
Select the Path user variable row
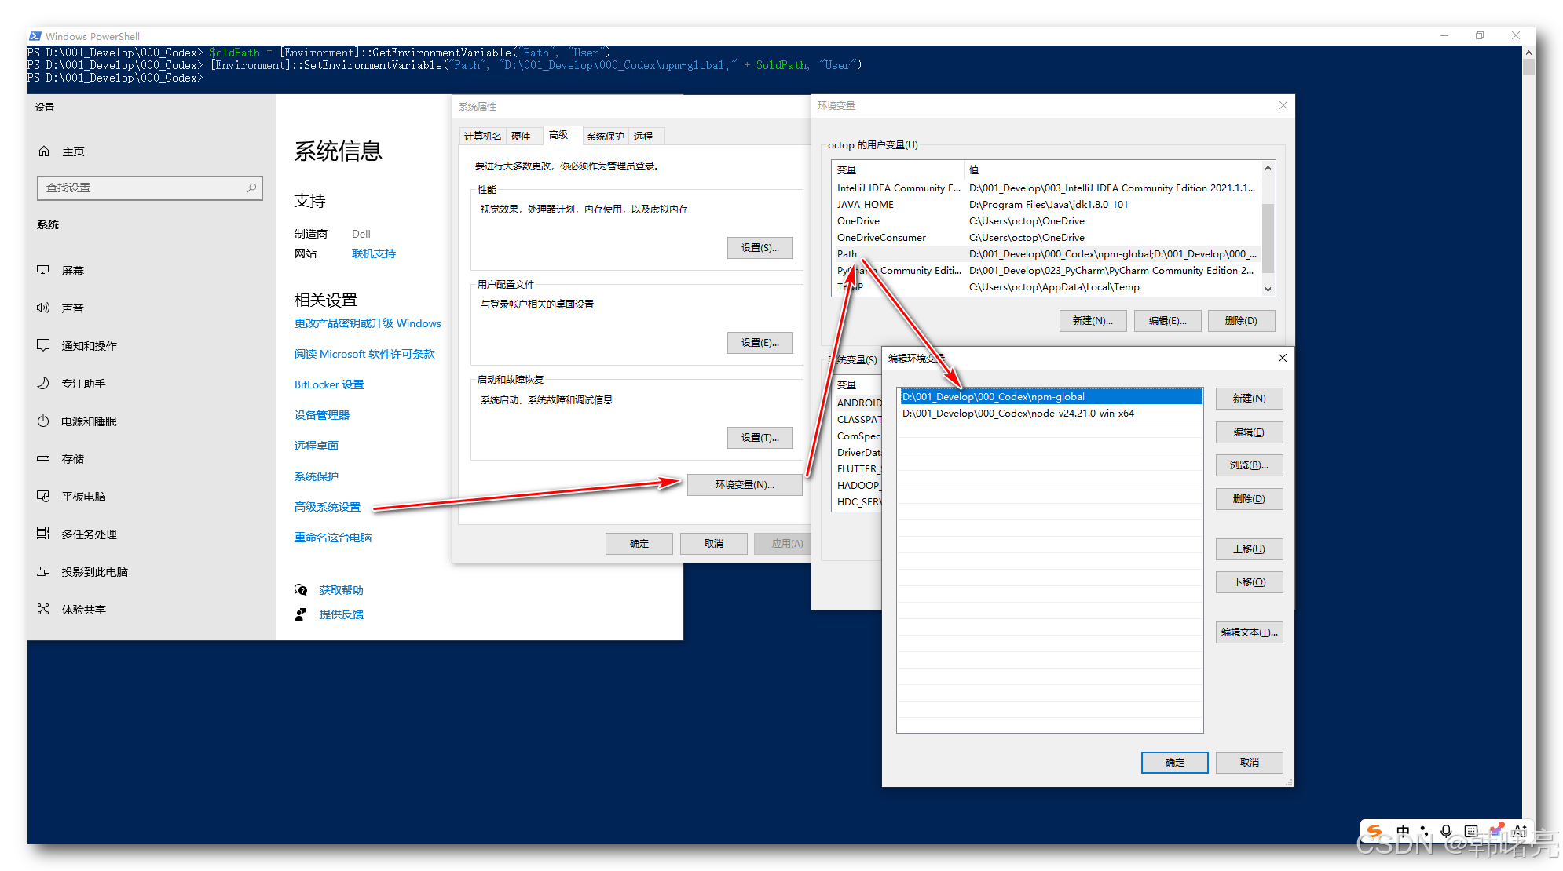(x=1046, y=254)
